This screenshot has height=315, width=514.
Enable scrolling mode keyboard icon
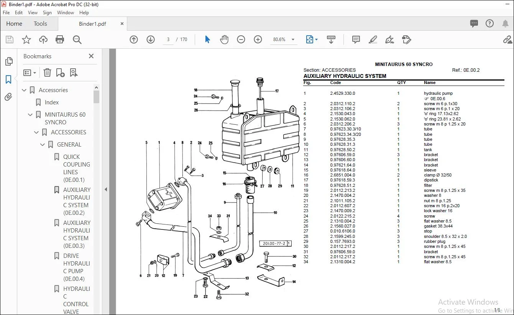coord(331,40)
